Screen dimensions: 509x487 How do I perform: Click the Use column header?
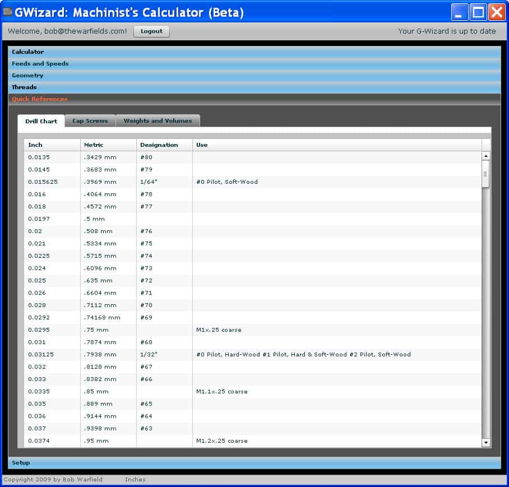[336, 145]
